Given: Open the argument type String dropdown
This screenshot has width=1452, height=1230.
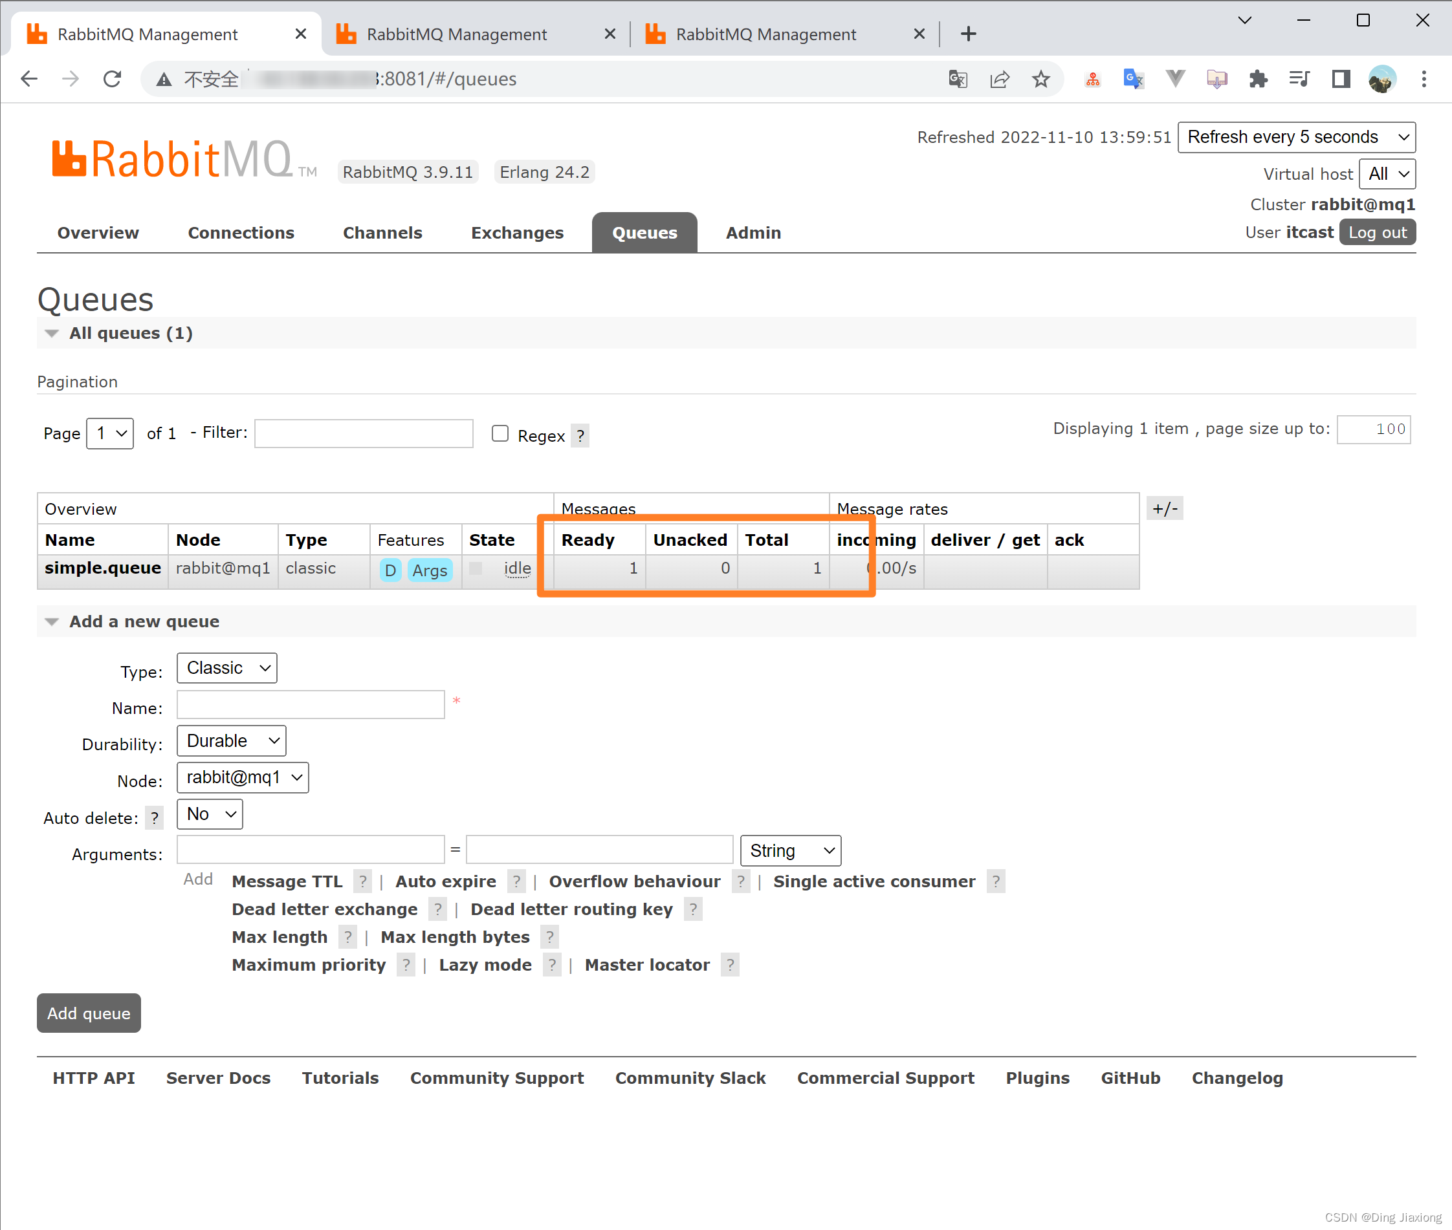Looking at the screenshot, I should pos(791,850).
